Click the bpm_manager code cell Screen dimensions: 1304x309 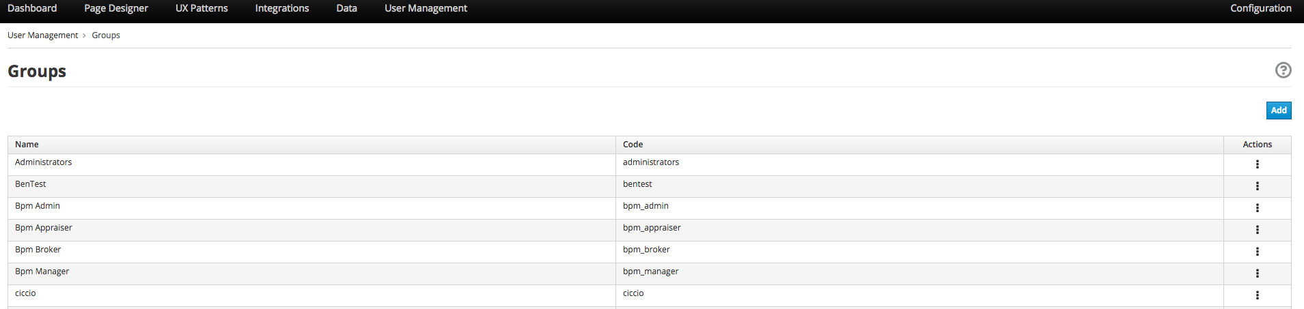(919, 274)
